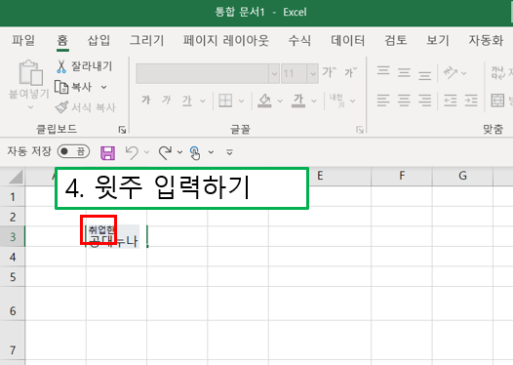Switch to the 삽입 tab

point(99,40)
